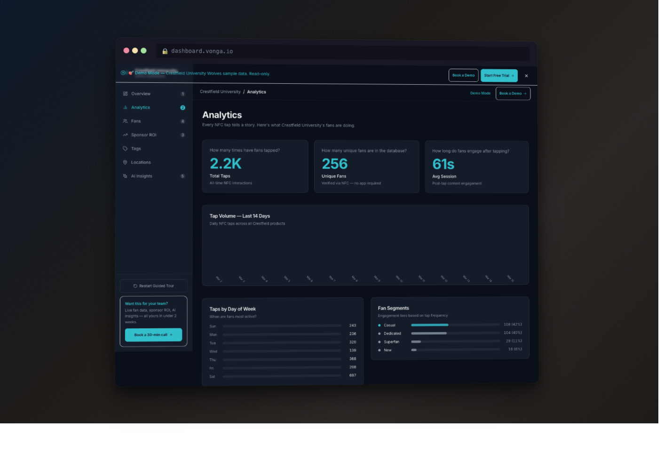Open the Analytics breadcrumb tab
Screen dimensions: 672x453
(x=257, y=92)
